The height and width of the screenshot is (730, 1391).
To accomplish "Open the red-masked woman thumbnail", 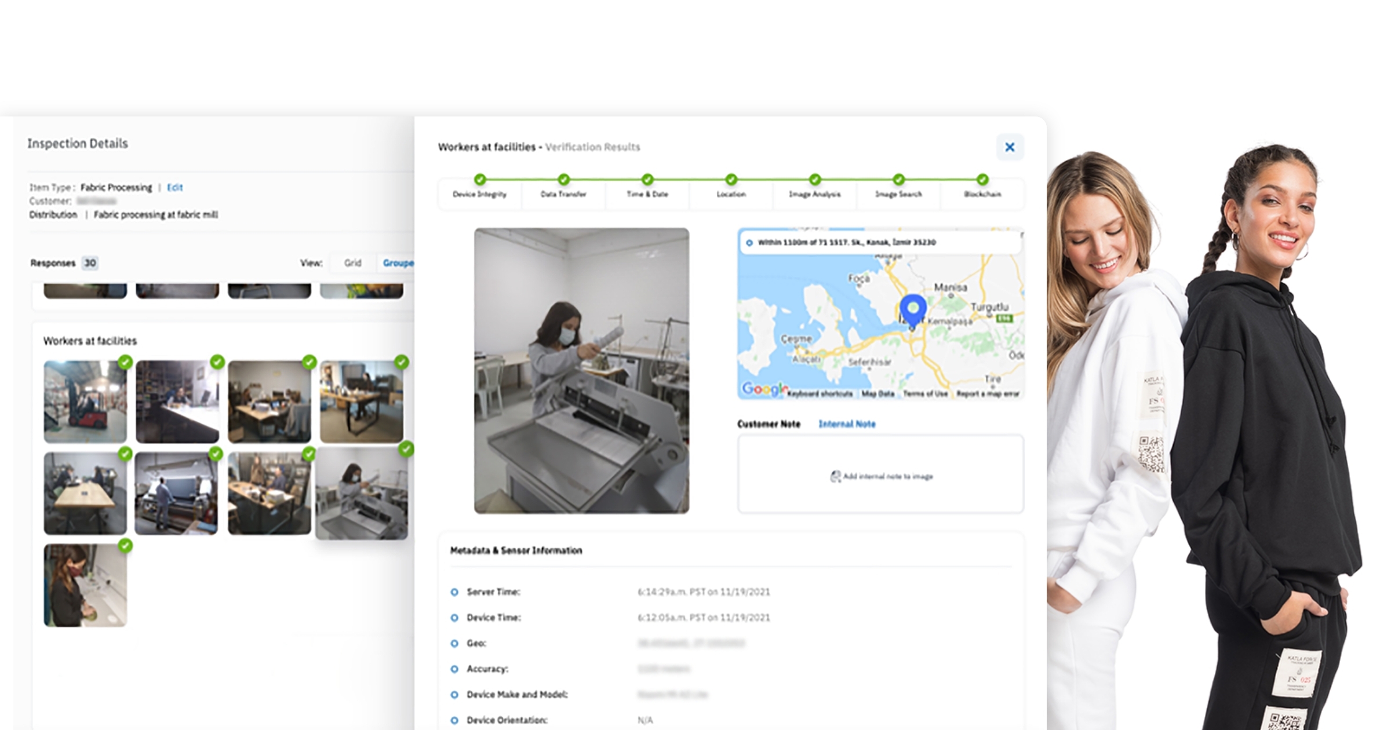I will 85,585.
